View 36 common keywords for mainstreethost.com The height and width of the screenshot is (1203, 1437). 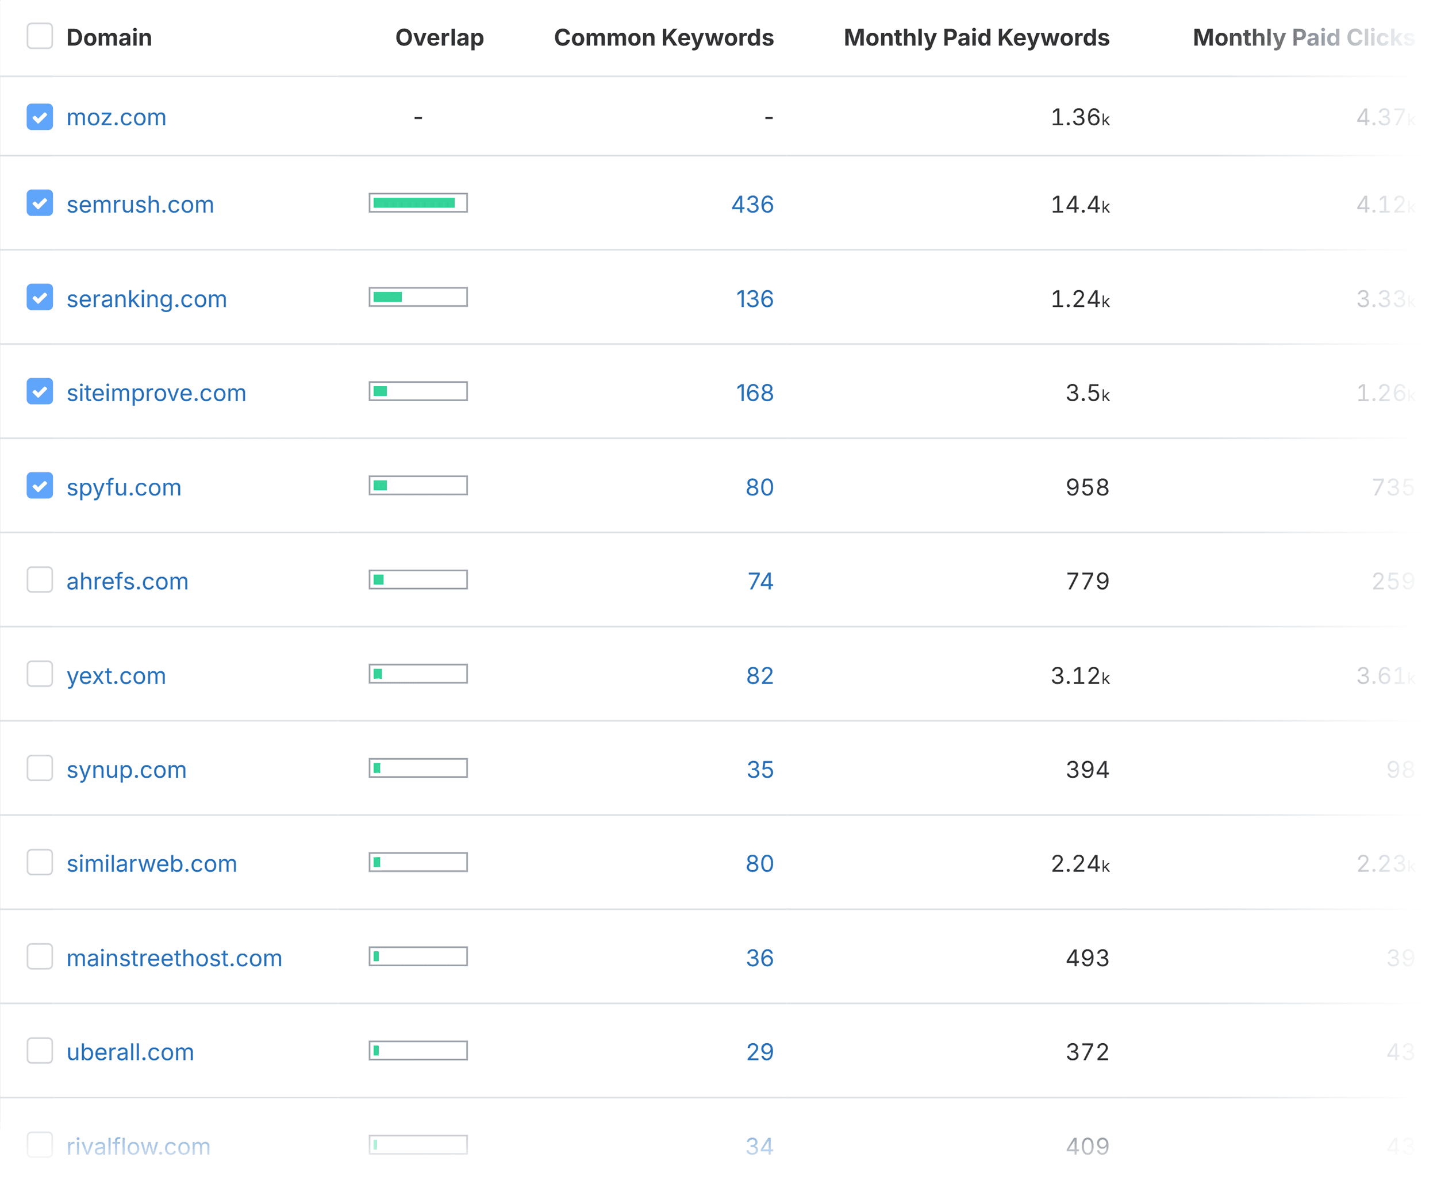[x=759, y=958]
